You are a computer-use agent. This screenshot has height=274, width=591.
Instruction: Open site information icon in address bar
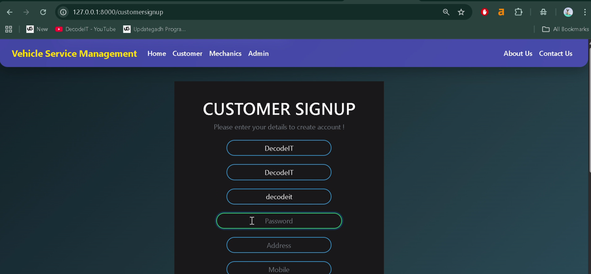pyautogui.click(x=63, y=12)
